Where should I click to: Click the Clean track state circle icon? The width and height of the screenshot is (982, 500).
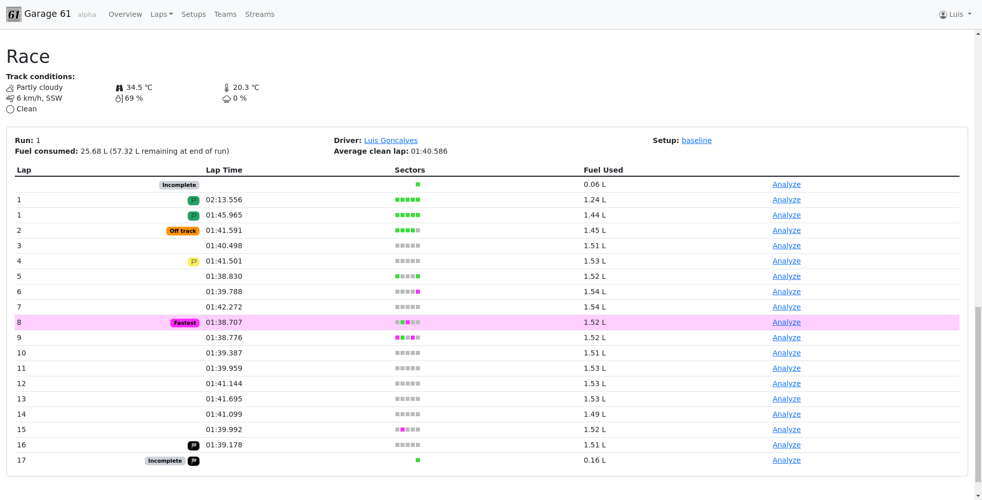click(10, 109)
